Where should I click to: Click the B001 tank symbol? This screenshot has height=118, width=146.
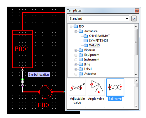click(22, 49)
